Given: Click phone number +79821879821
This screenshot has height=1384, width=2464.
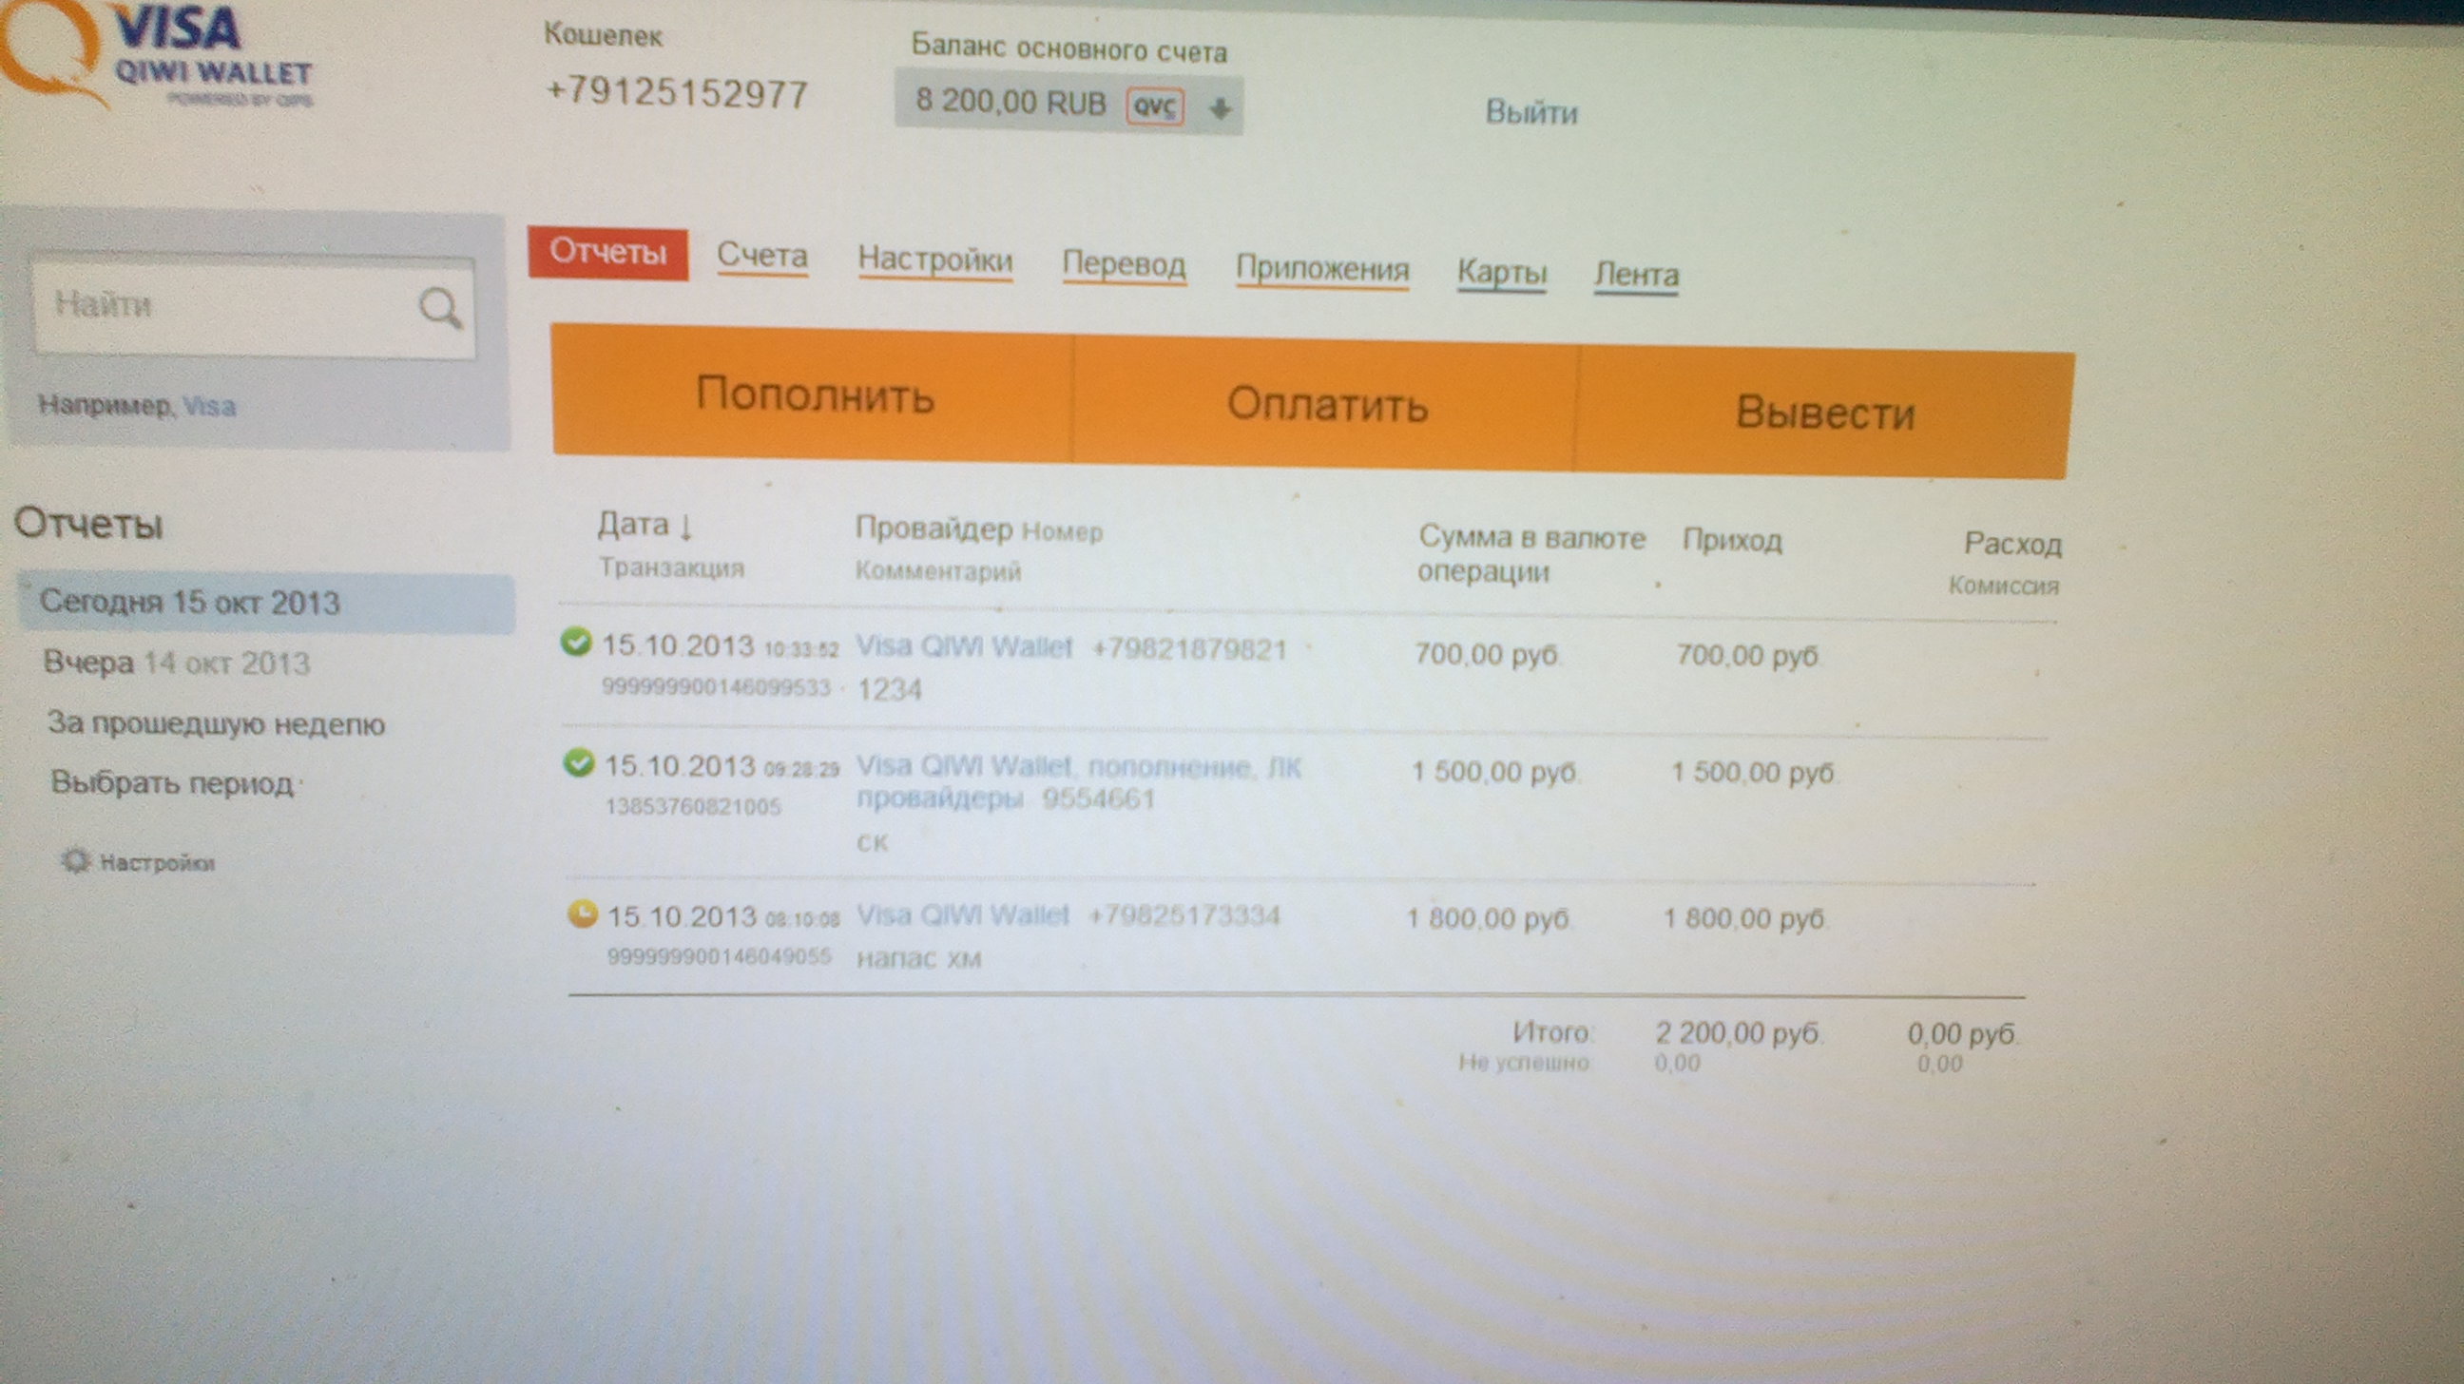Looking at the screenshot, I should point(1189,650).
